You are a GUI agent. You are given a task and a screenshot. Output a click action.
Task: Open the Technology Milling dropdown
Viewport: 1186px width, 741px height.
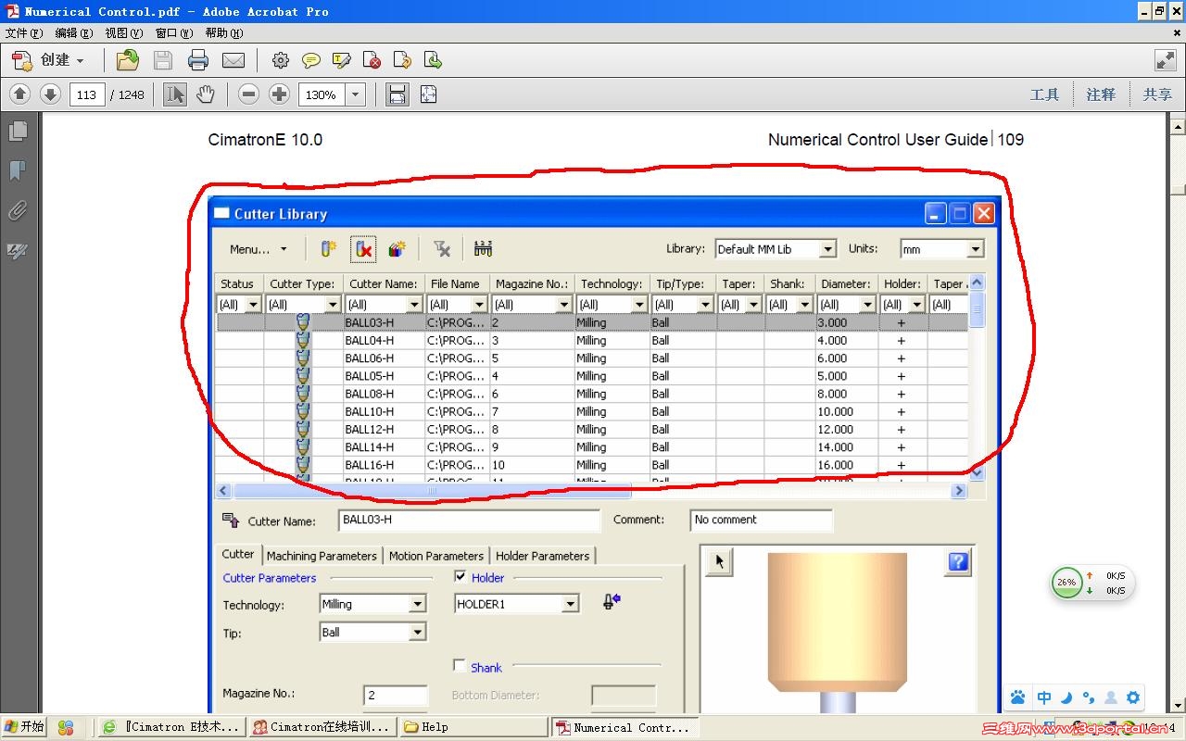(x=418, y=604)
